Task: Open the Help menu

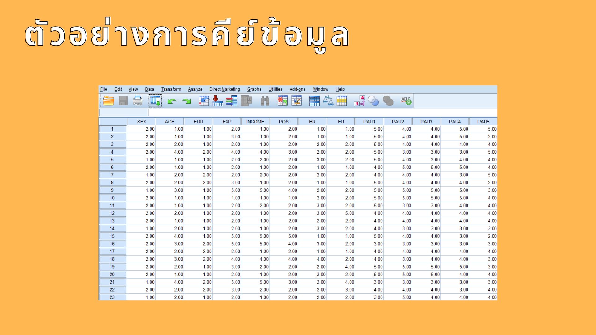Action: 340,89
